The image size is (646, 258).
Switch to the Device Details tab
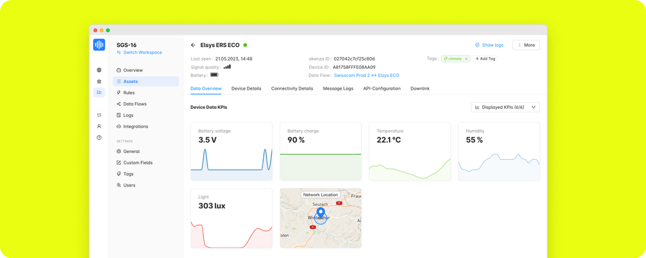tap(246, 88)
